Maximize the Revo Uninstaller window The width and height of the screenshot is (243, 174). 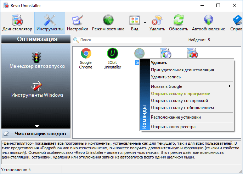pos(218,5)
